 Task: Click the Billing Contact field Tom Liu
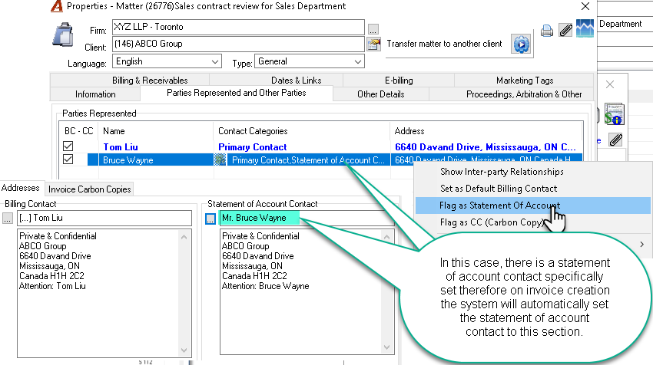click(104, 219)
